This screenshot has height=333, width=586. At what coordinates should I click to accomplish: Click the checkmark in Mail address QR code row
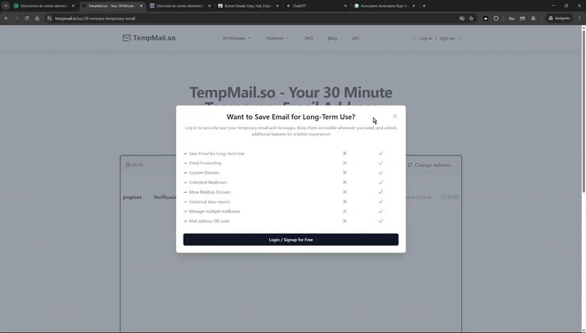point(381,221)
